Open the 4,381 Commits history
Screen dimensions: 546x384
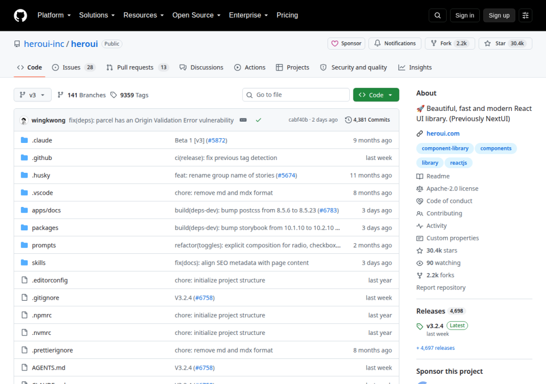point(367,120)
